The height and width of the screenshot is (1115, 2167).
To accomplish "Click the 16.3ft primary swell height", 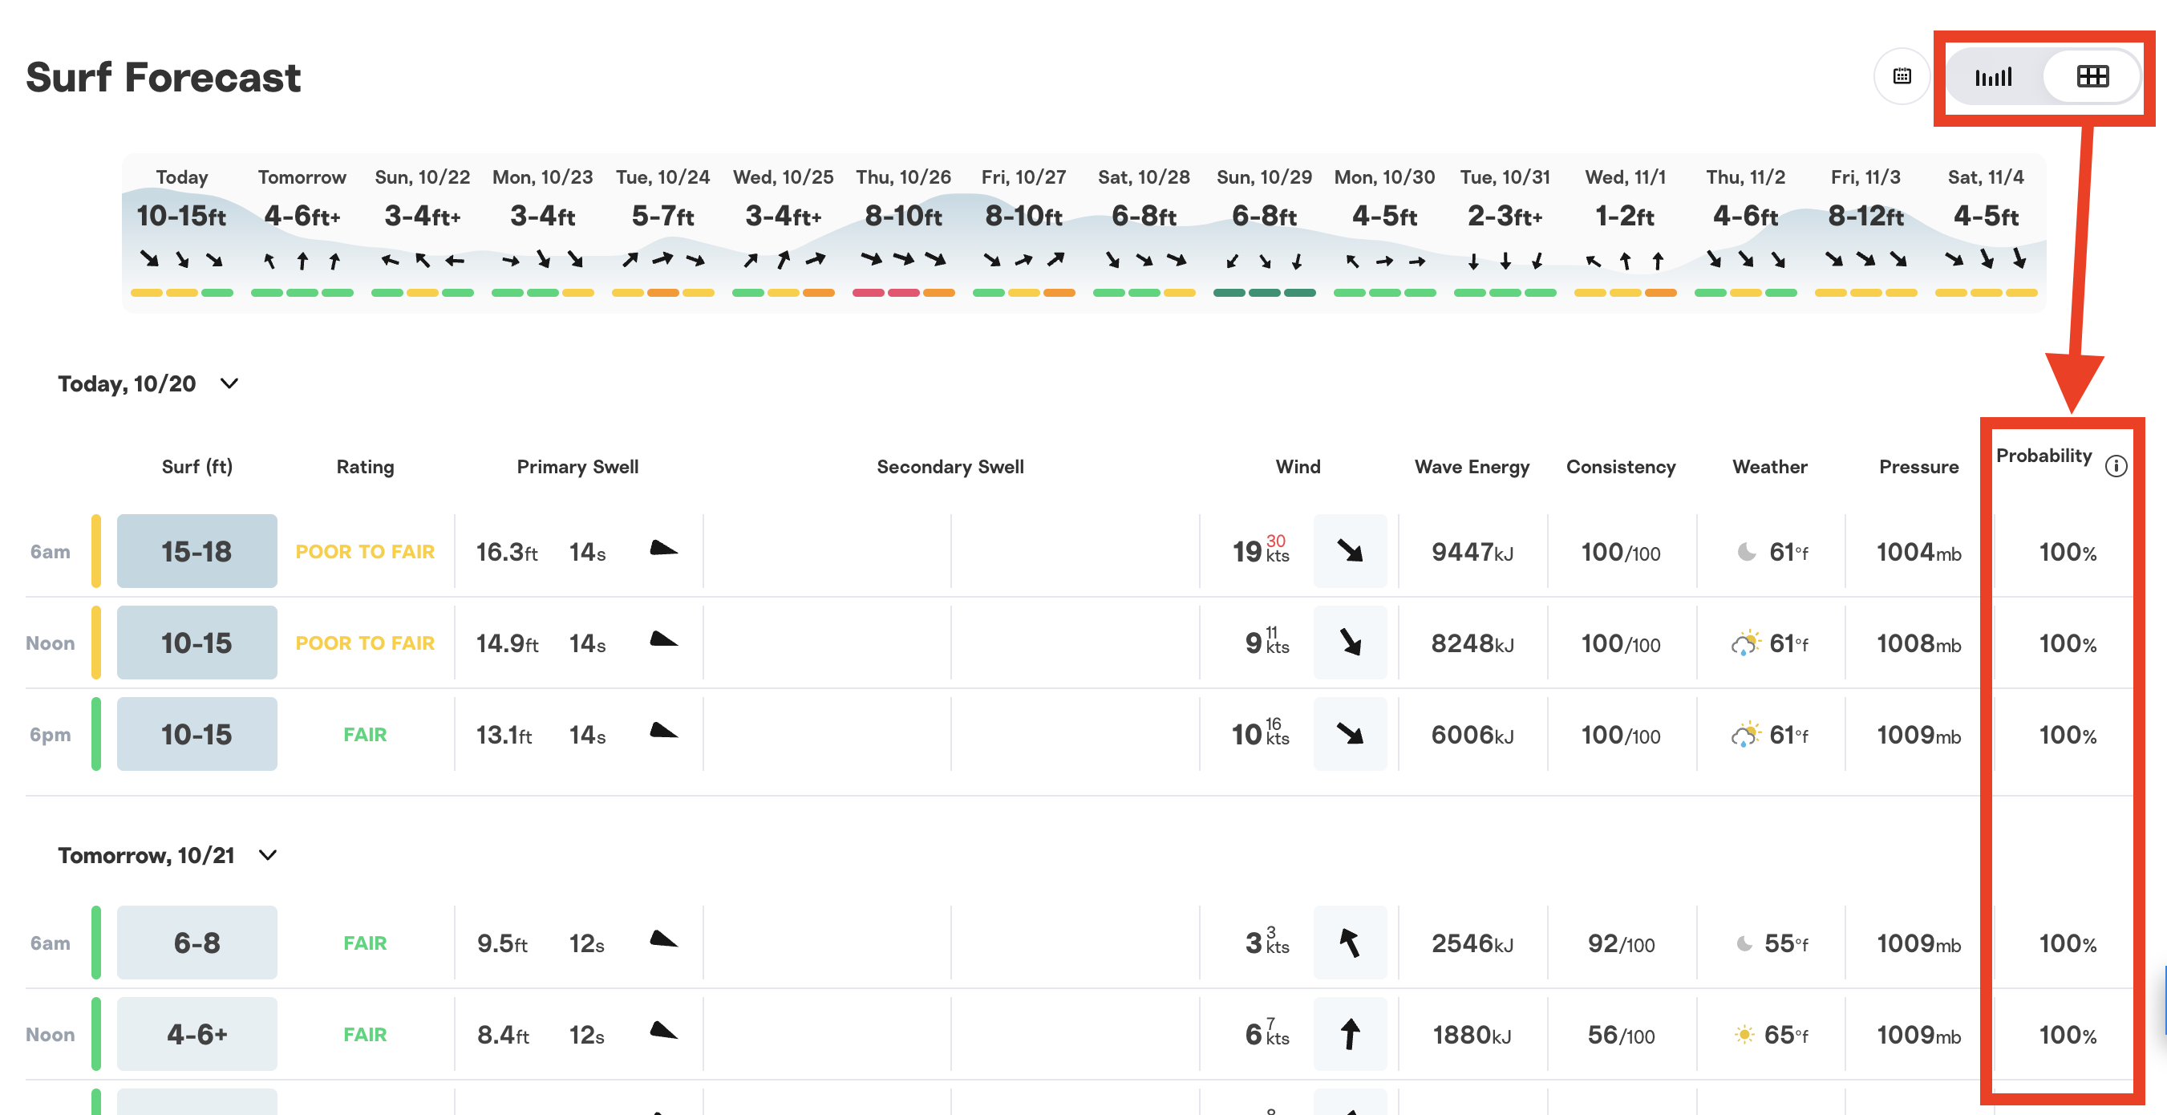I will [x=507, y=552].
